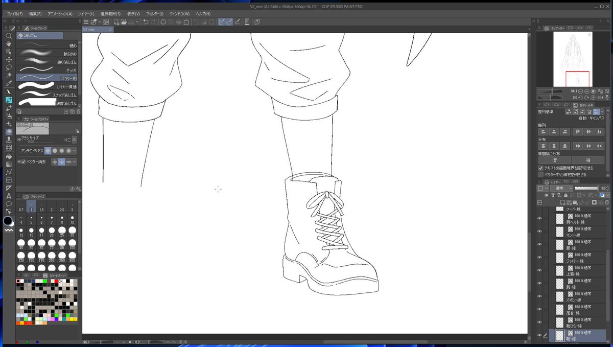Choose brush size 2.5 preset

point(62,207)
